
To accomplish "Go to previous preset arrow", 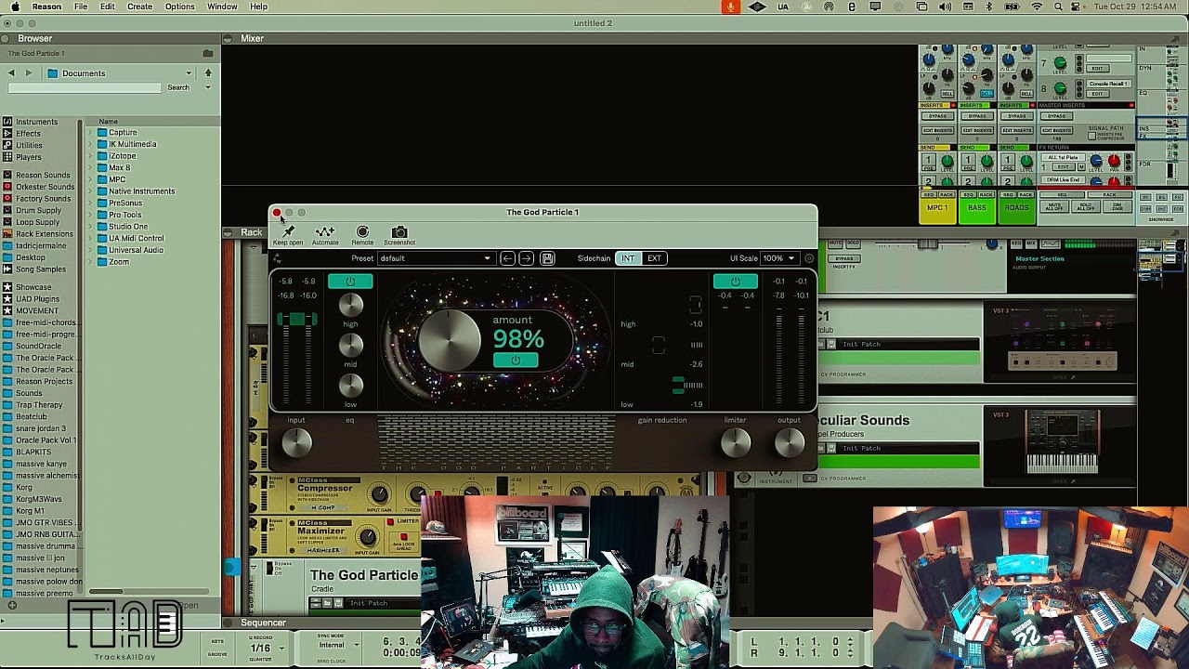I will tap(507, 258).
